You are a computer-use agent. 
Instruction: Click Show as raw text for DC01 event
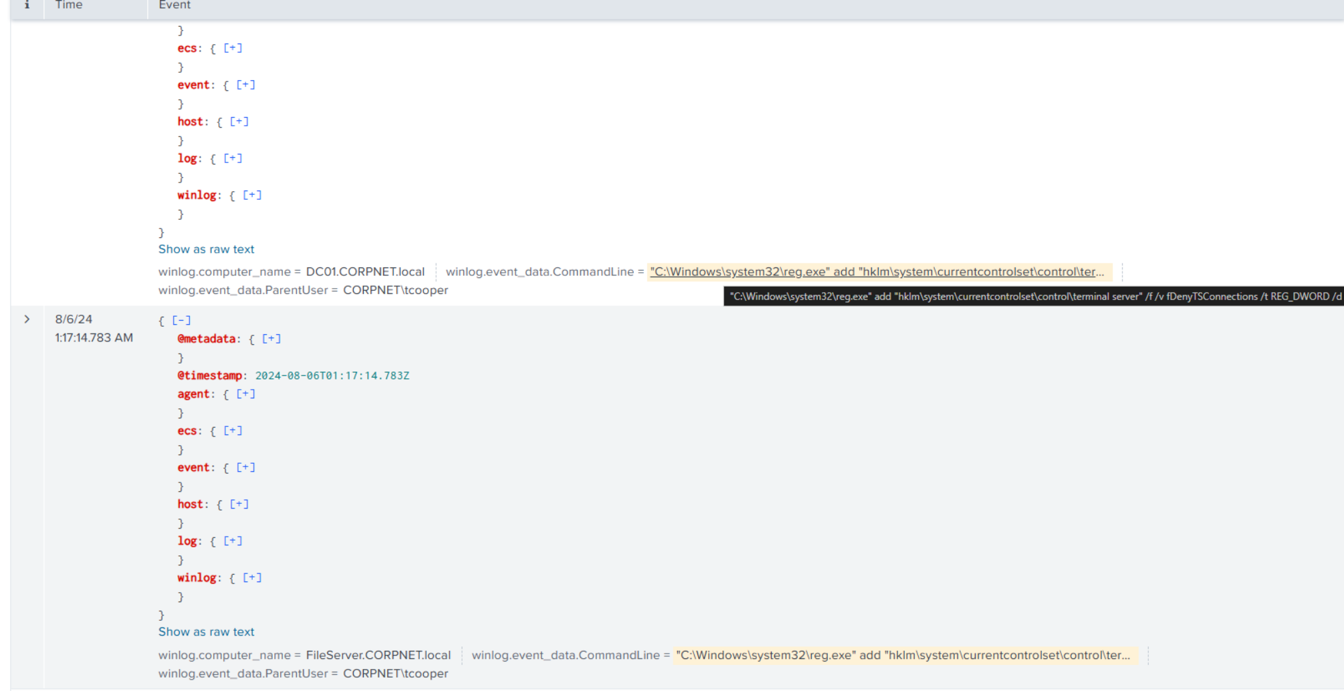(206, 249)
